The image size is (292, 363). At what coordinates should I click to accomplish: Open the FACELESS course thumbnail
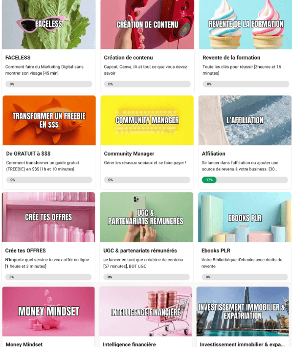48,24
